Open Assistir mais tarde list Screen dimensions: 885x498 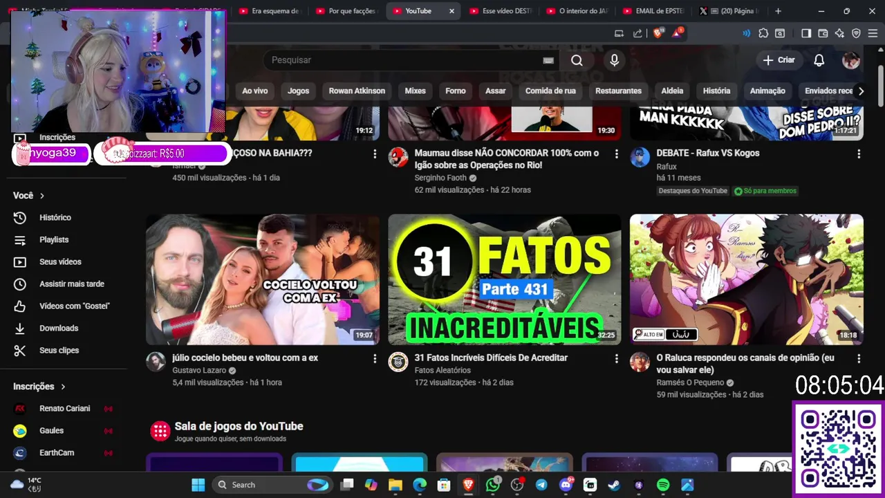(x=72, y=284)
